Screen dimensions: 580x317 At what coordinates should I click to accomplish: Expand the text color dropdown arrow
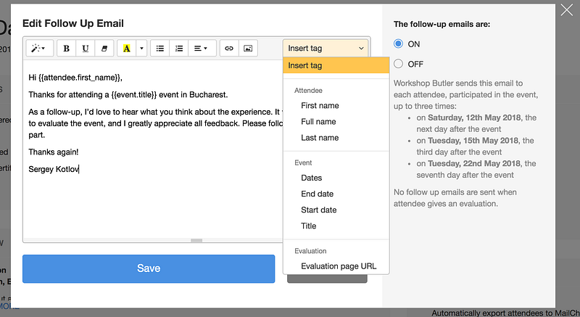(141, 49)
